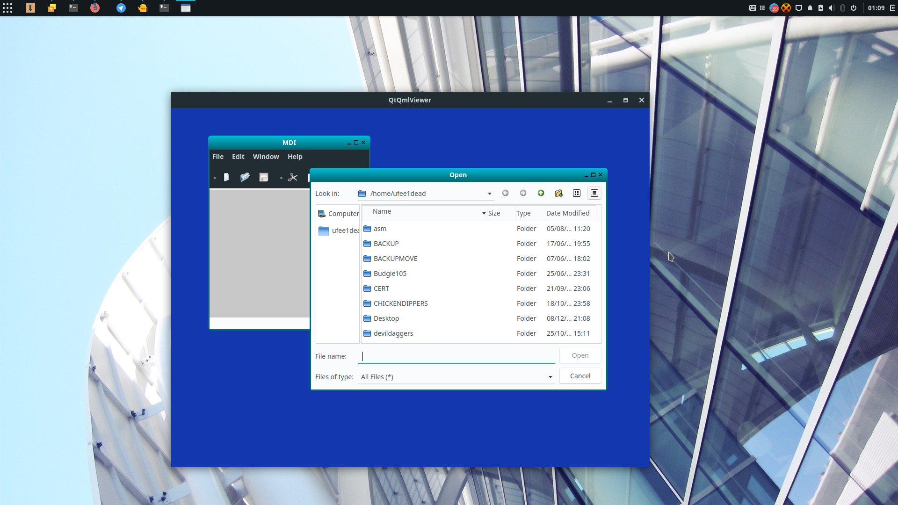
Task: Open the volume speaker control
Action: click(x=832, y=8)
